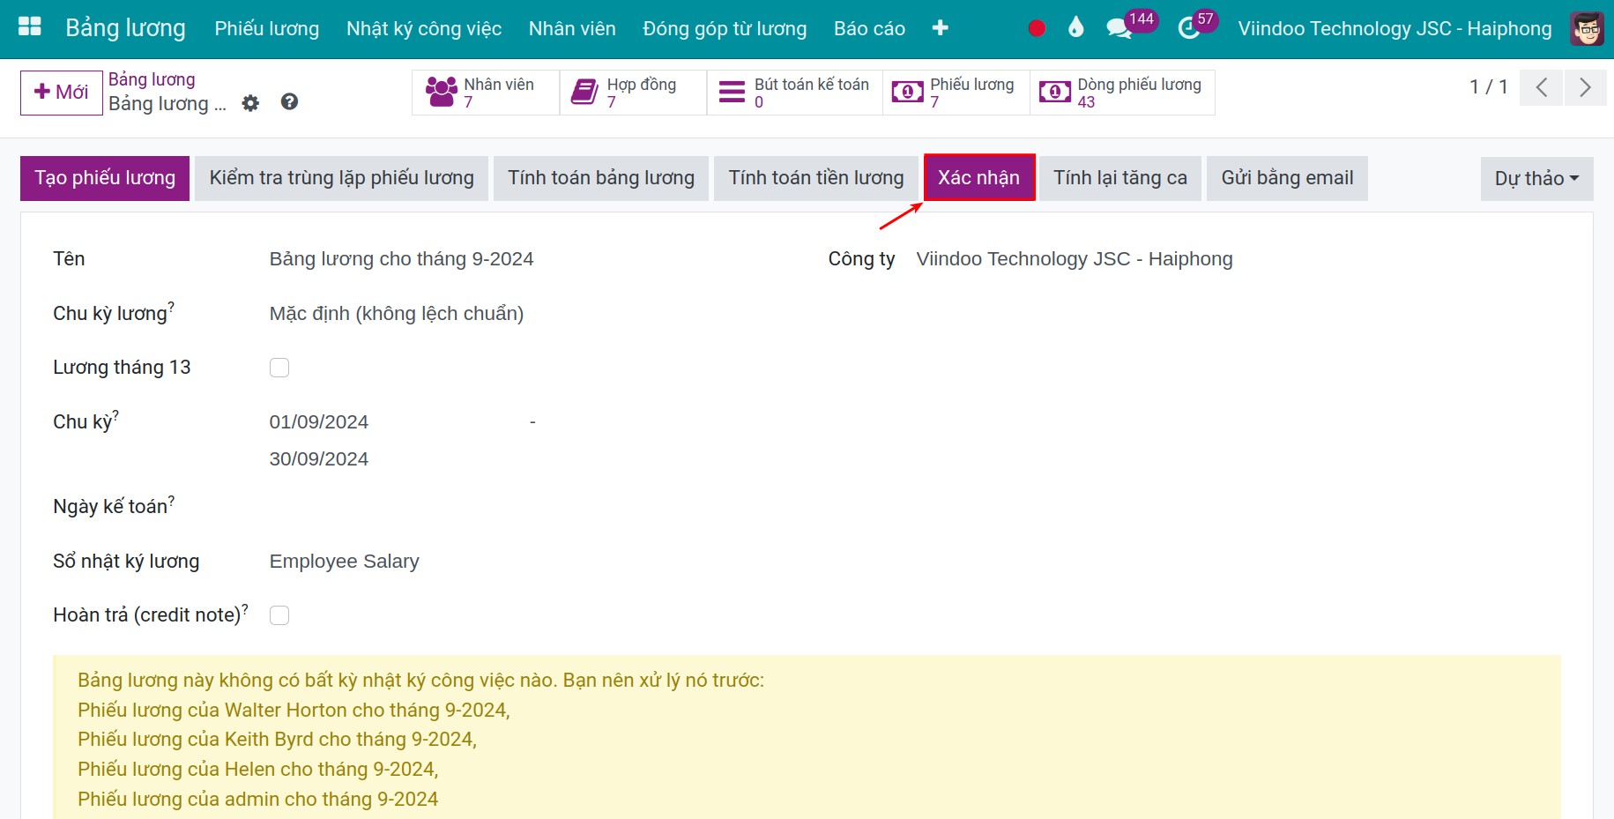Go to next record arrow
This screenshot has width=1614, height=819.
(1585, 87)
